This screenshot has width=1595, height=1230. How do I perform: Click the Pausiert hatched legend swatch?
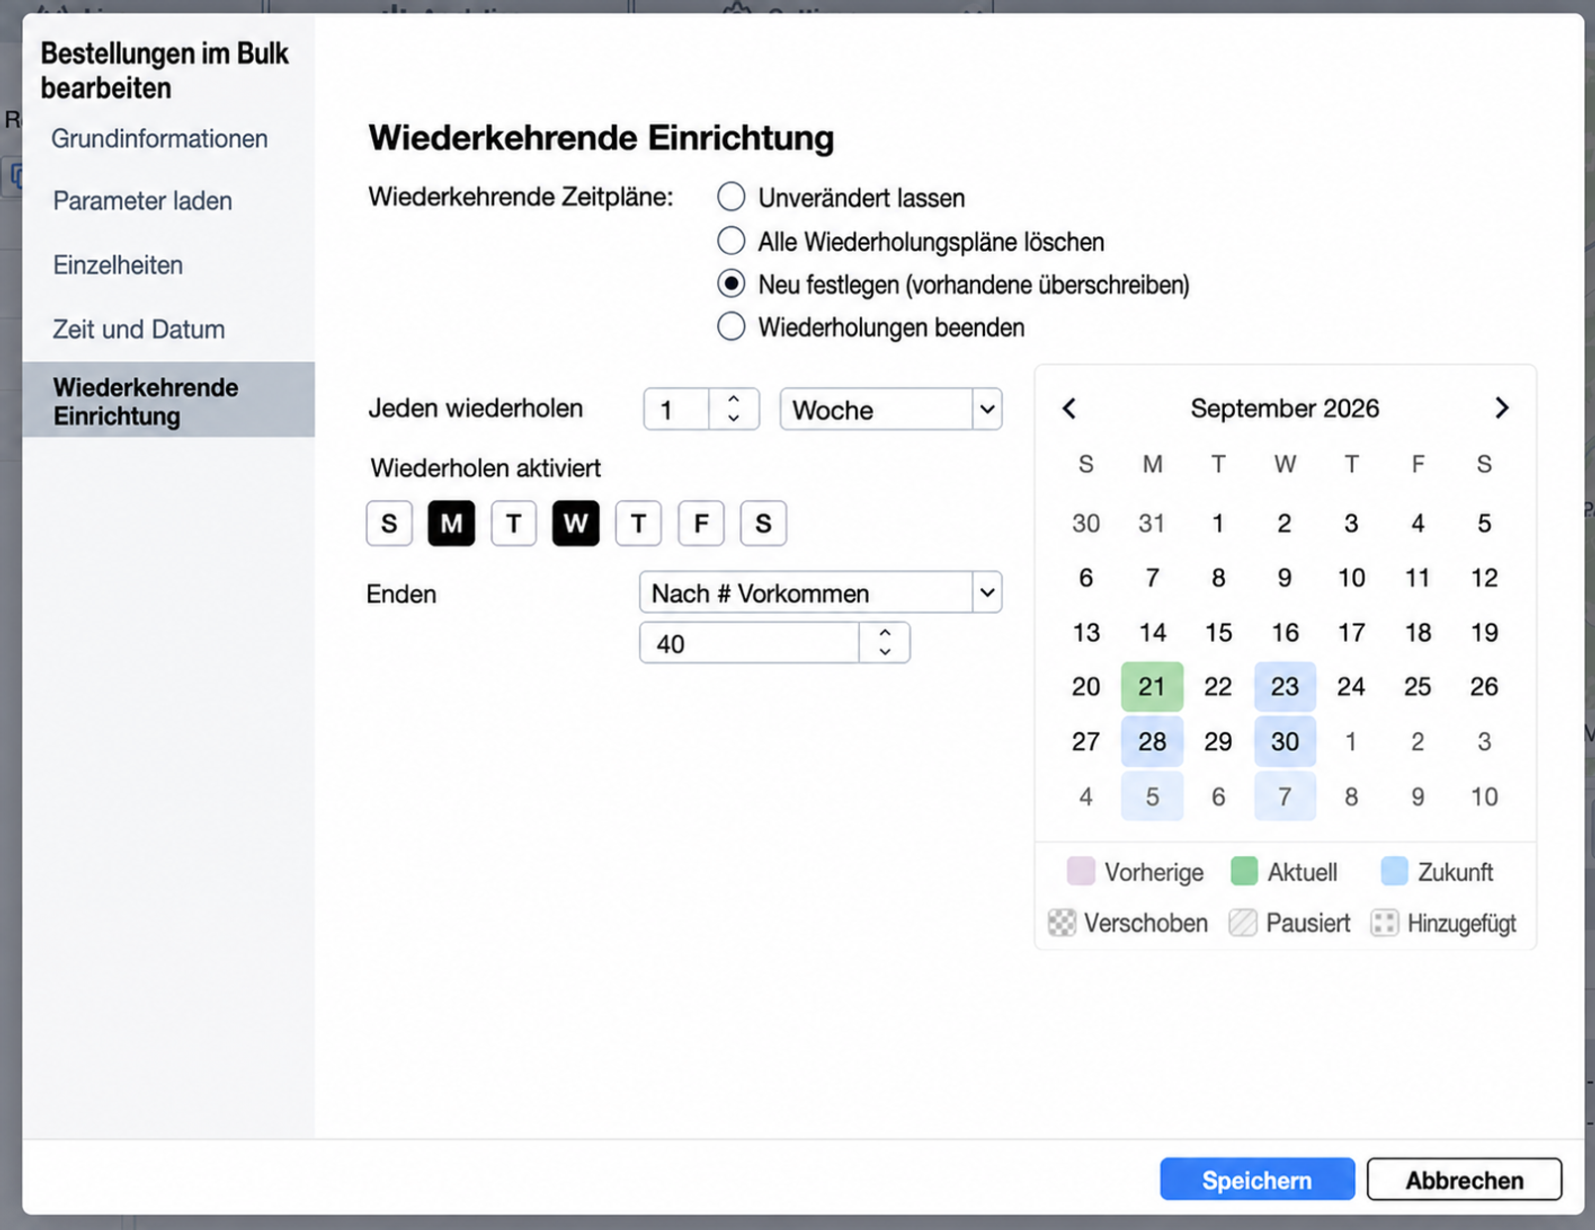point(1243,922)
